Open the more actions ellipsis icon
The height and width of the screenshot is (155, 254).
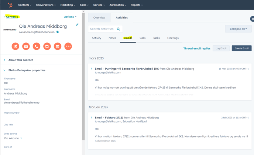click(68, 46)
